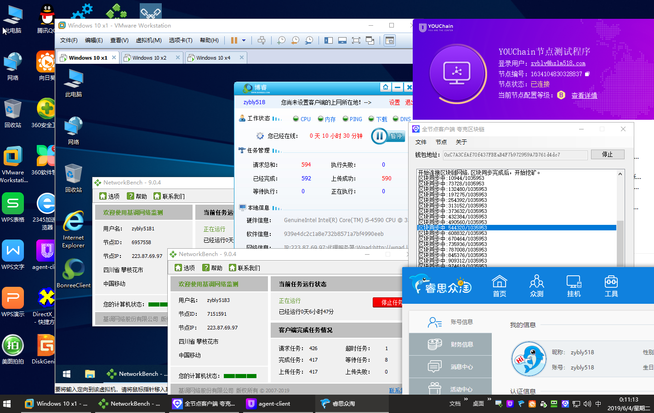Open the 工具 section in 睿思众淘
Screen dimensions: 654x413
(611, 286)
